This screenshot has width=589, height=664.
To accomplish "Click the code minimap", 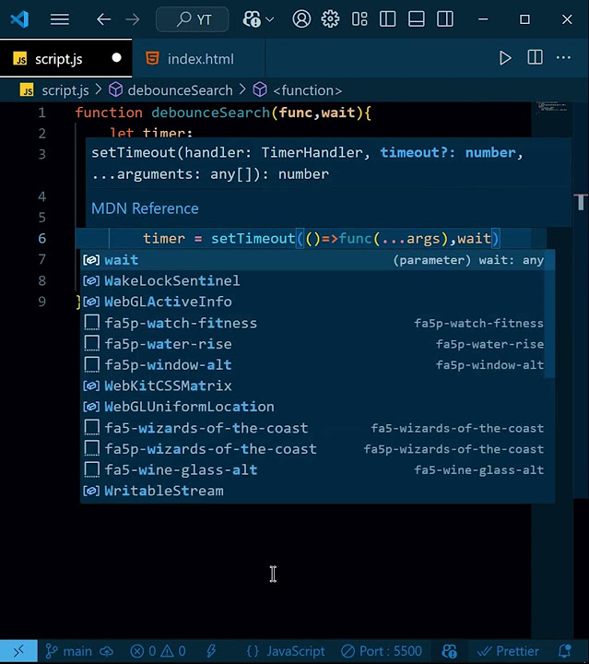I will point(552,107).
